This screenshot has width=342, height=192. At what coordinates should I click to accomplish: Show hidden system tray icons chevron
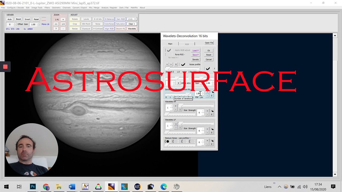tap(279, 187)
